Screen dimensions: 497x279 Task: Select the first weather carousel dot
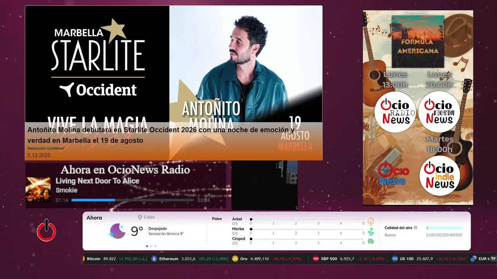[147, 246]
